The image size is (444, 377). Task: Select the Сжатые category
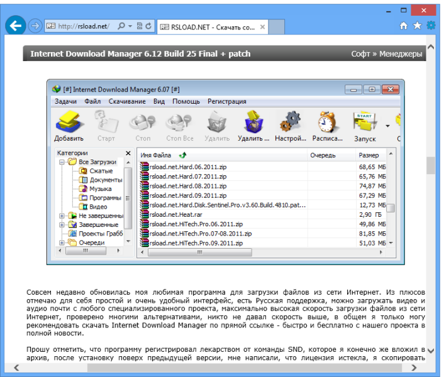(x=96, y=171)
